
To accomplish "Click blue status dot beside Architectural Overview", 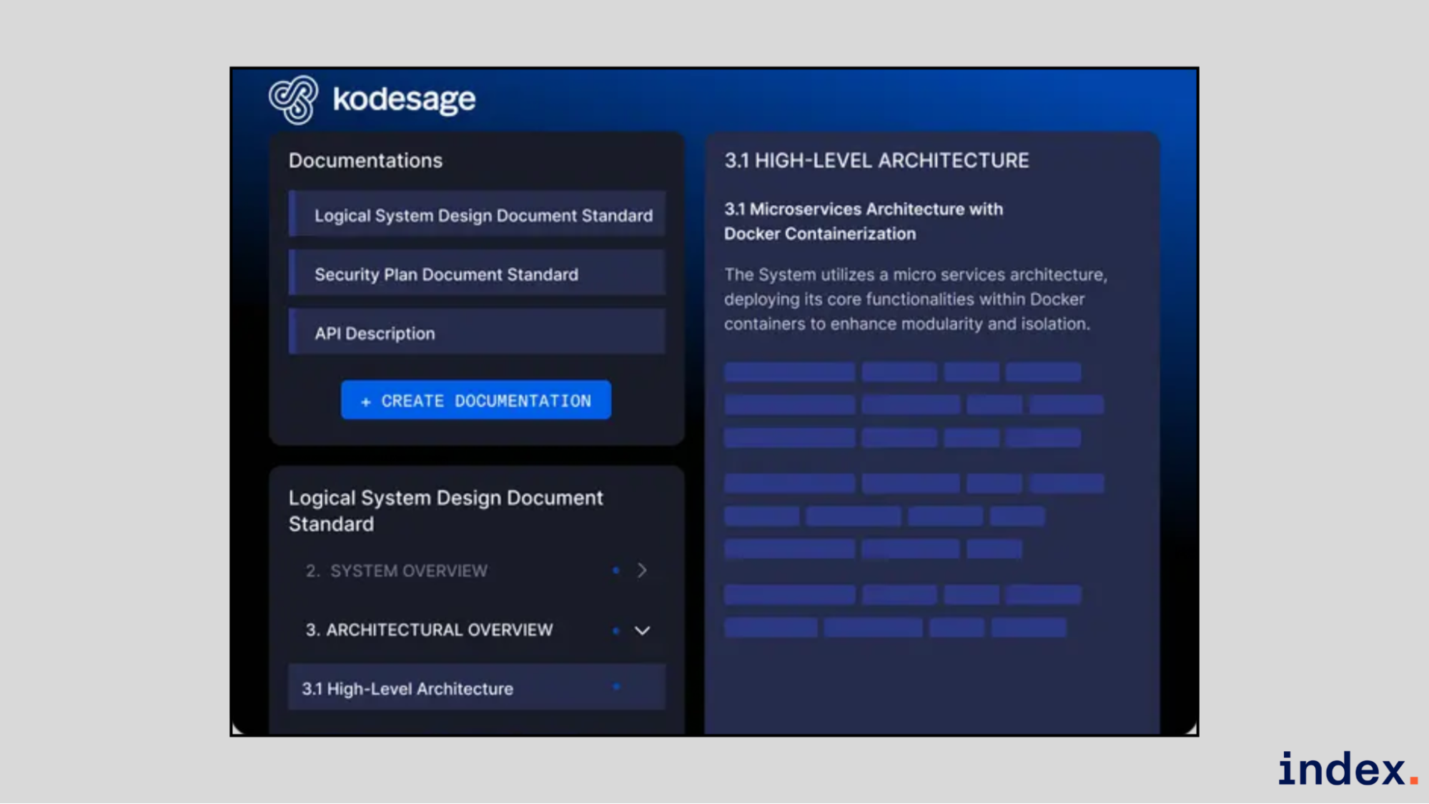I will point(615,630).
